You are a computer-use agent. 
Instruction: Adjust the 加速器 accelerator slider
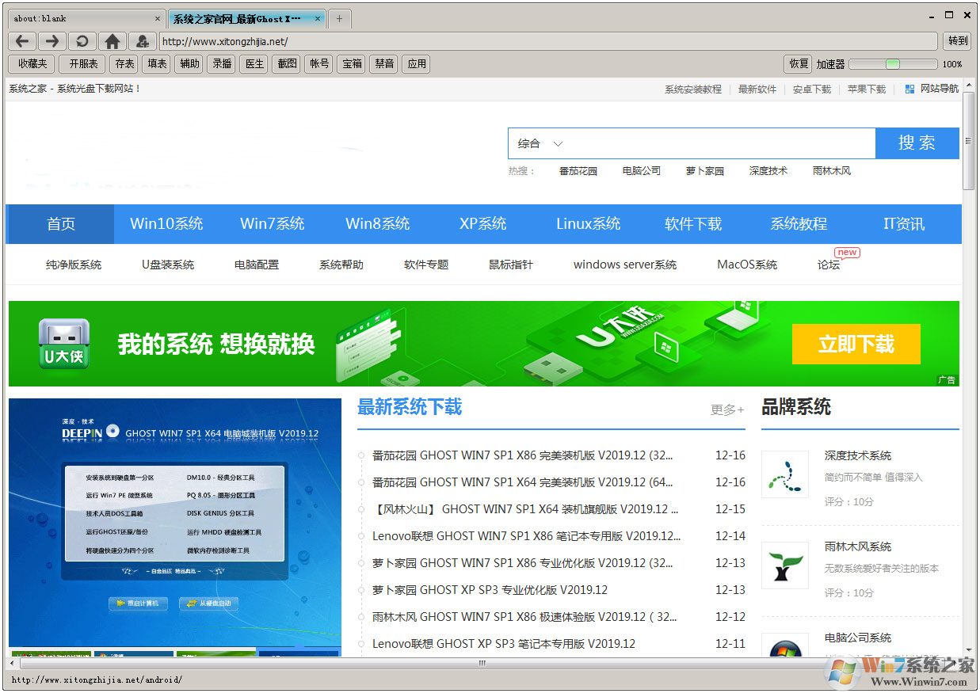(x=893, y=64)
